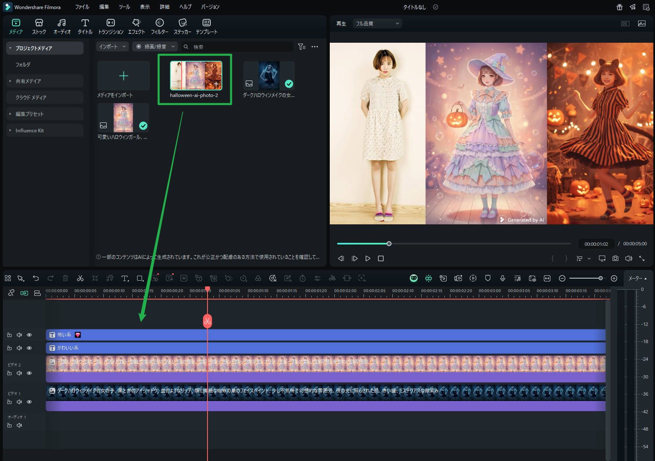
Task: Click the timeline zoom slider handle
Action: coord(601,279)
